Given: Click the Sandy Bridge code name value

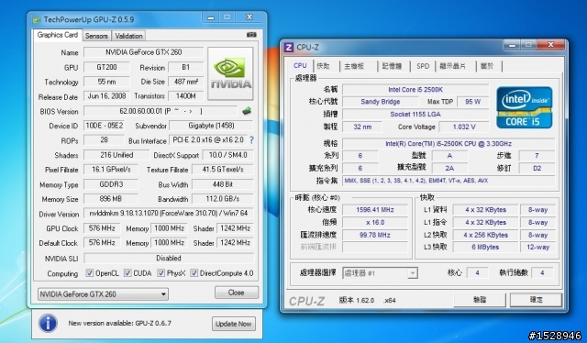Looking at the screenshot, I should [x=380, y=102].
